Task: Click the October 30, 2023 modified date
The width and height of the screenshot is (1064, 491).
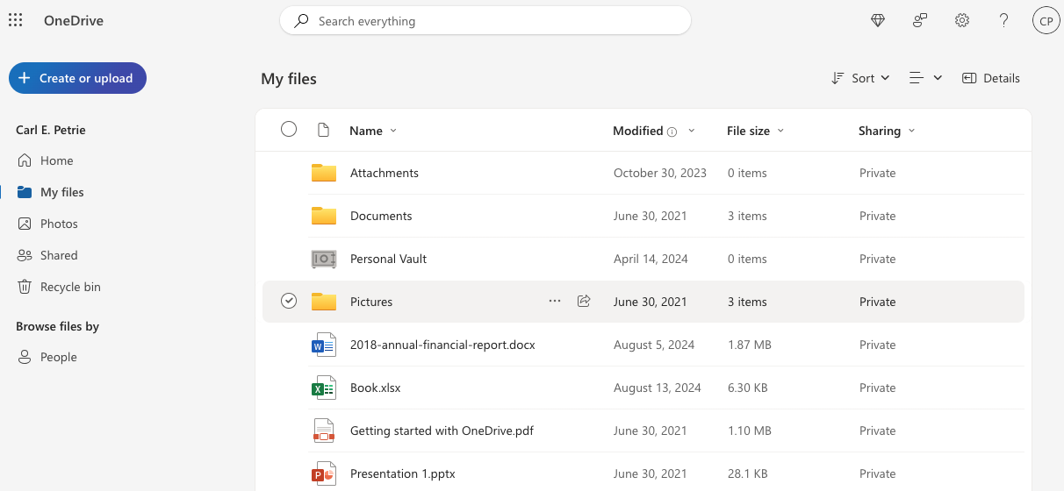Action: [x=660, y=173]
